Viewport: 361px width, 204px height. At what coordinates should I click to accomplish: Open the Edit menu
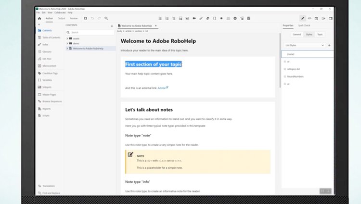click(43, 13)
